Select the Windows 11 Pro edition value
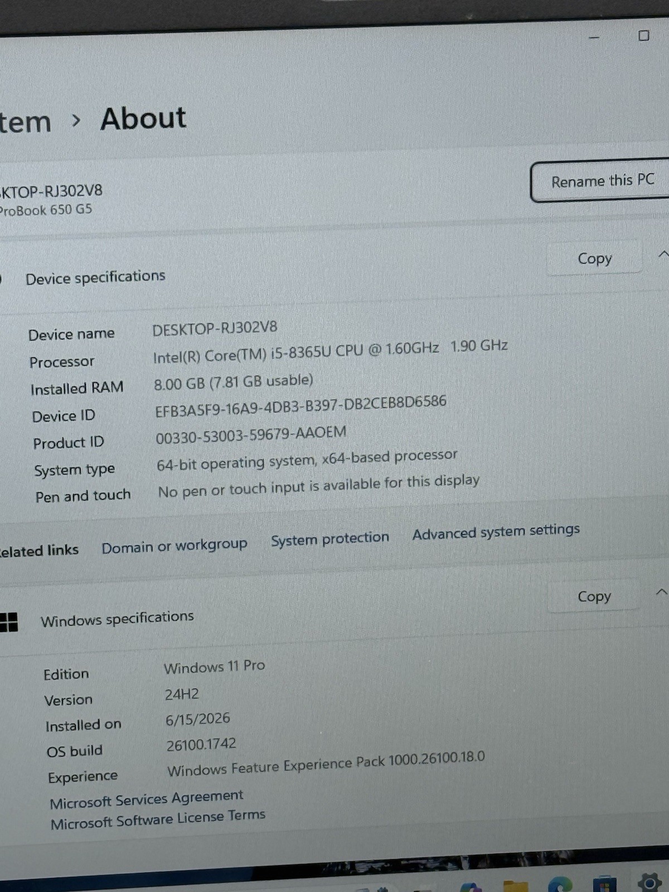 [214, 667]
